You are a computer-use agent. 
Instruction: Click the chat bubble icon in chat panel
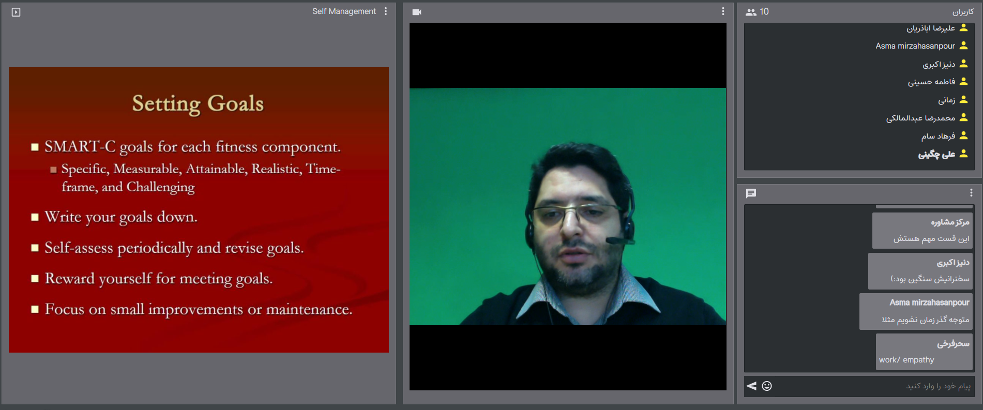pyautogui.click(x=751, y=193)
